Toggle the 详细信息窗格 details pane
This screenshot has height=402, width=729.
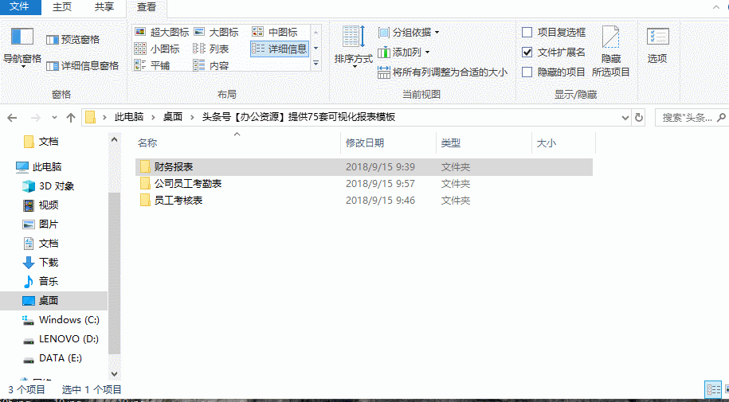point(83,66)
